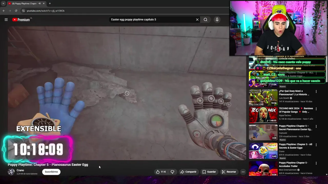Viewport: 328px width, 184px height.
Task: Clear the search box with X icon
Action: pos(197,20)
